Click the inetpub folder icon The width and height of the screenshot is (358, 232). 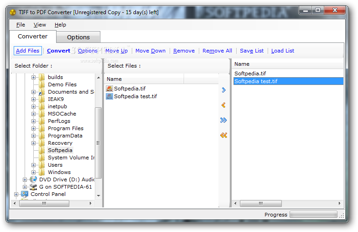tap(42, 106)
